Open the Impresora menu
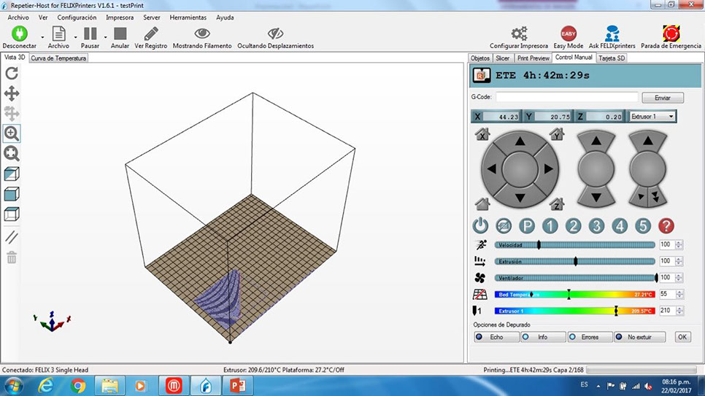The image size is (705, 396). point(120,18)
